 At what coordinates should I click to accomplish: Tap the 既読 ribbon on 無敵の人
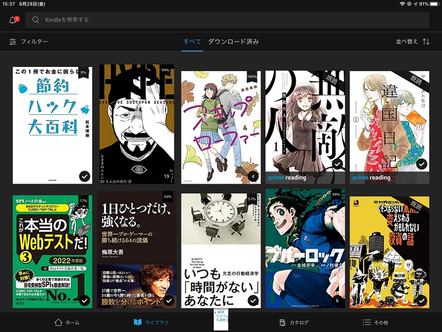click(331, 80)
